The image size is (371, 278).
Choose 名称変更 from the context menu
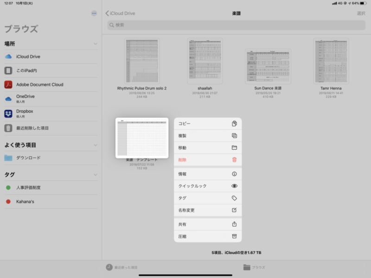tap(208, 210)
